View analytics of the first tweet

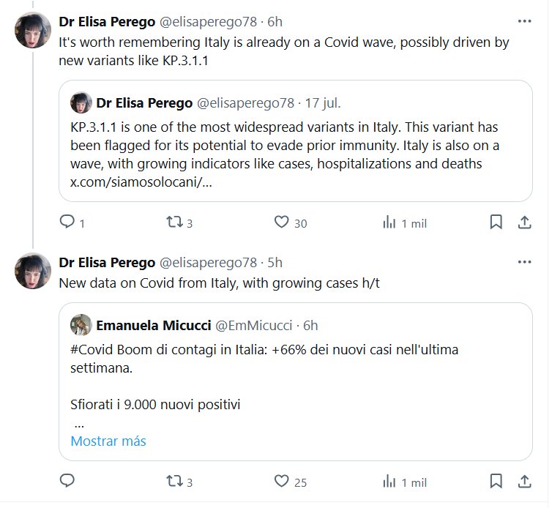click(x=389, y=222)
